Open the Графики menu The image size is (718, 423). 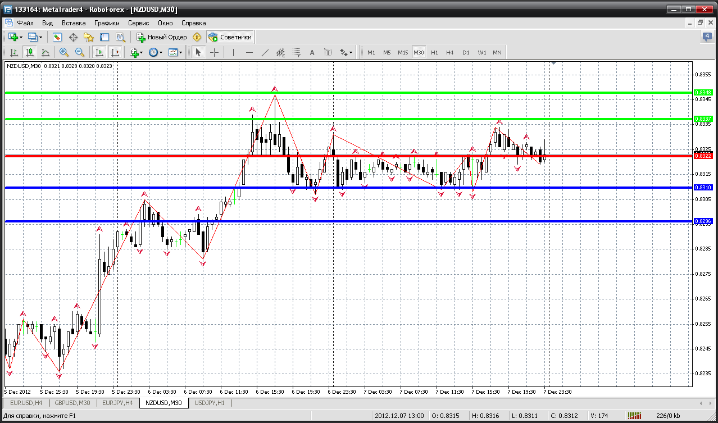(x=107, y=23)
